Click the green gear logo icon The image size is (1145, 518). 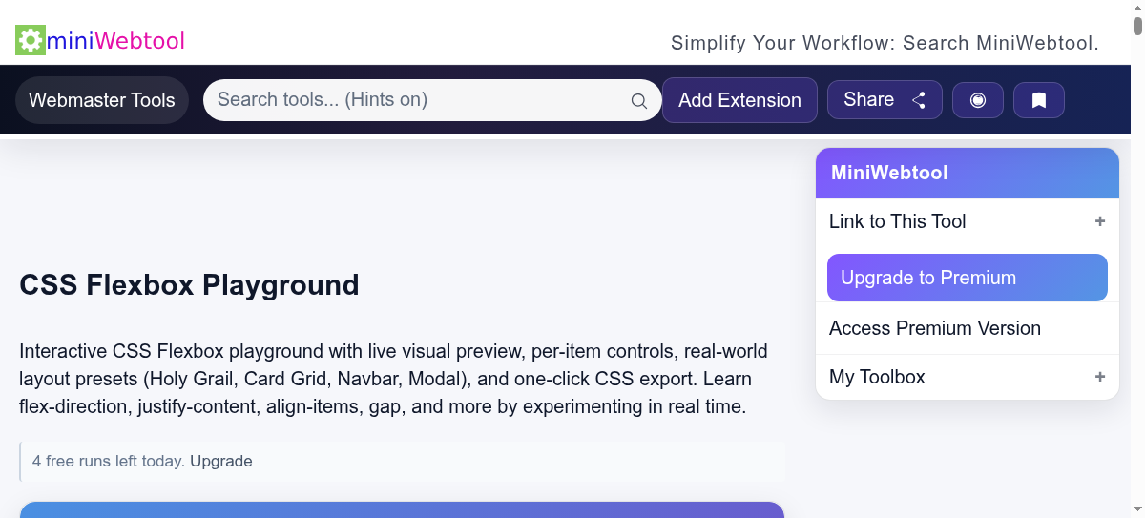point(31,40)
